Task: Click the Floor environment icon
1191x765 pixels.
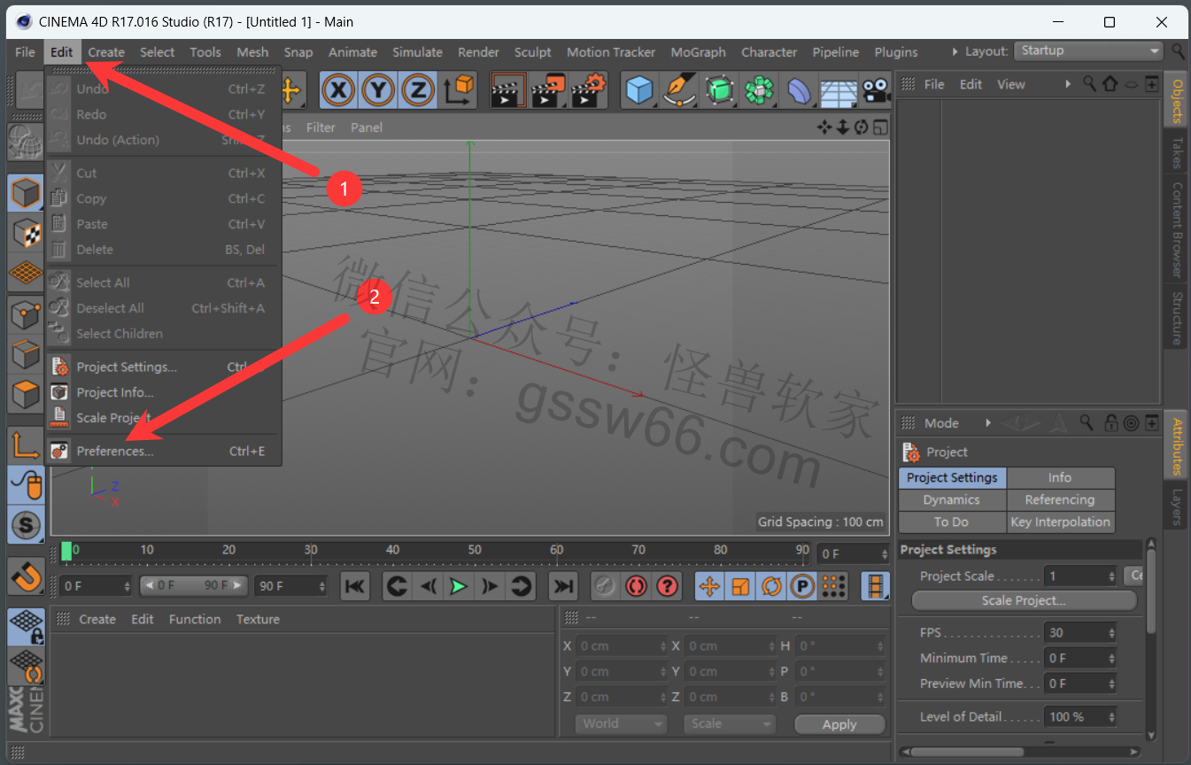Action: coord(837,90)
